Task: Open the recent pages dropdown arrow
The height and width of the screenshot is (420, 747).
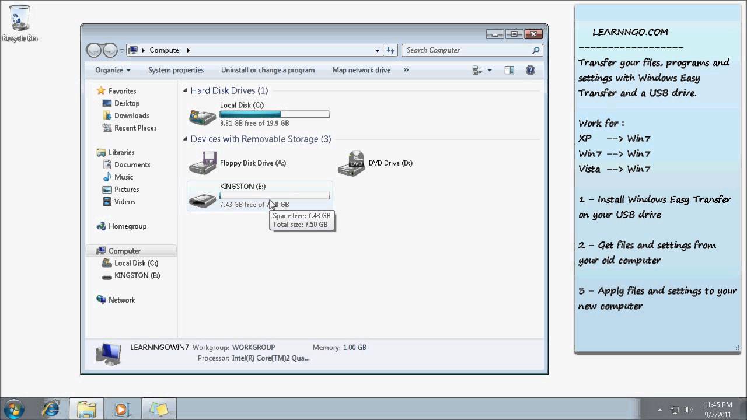Action: pos(121,51)
